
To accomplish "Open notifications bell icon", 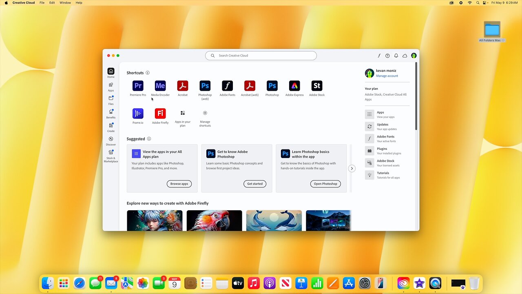I will tap(396, 56).
